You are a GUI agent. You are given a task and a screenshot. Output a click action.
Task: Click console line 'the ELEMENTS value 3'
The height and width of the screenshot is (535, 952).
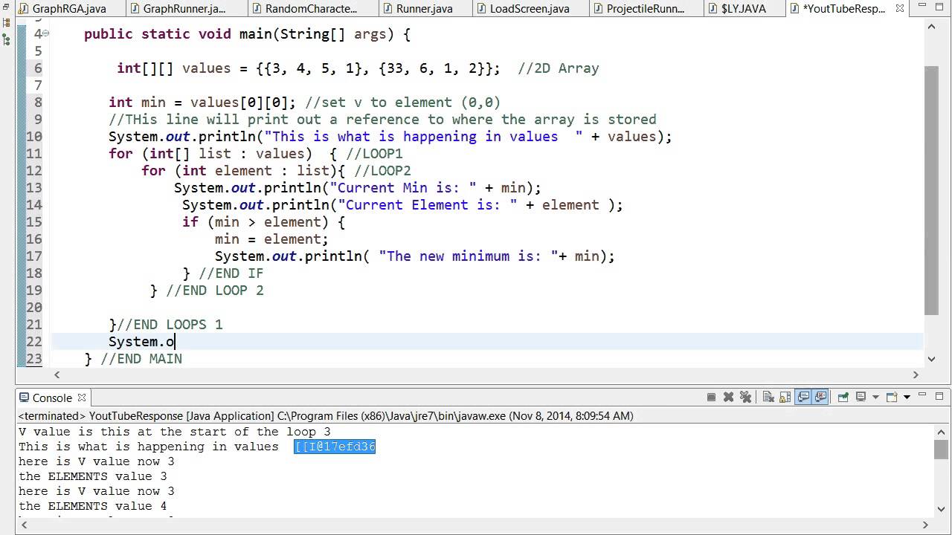pos(93,476)
